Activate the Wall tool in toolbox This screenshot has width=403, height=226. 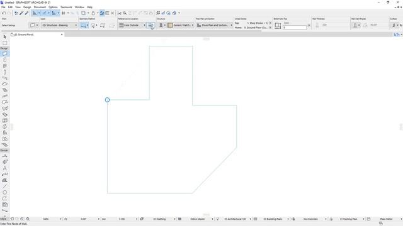tap(4, 53)
